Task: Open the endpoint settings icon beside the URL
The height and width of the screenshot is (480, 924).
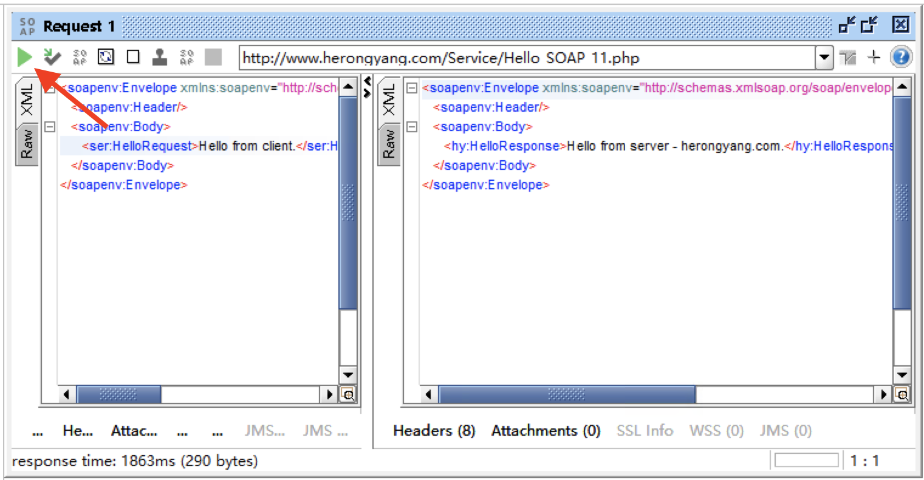Action: click(847, 57)
